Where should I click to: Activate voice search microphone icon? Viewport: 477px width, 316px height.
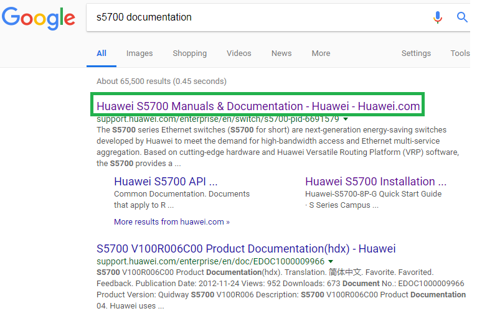click(x=437, y=17)
